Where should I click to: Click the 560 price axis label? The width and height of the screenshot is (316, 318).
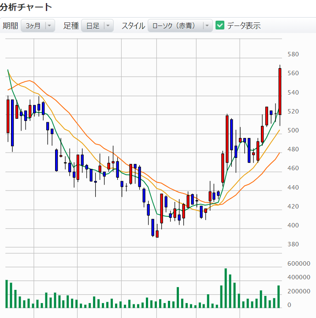click(293, 73)
